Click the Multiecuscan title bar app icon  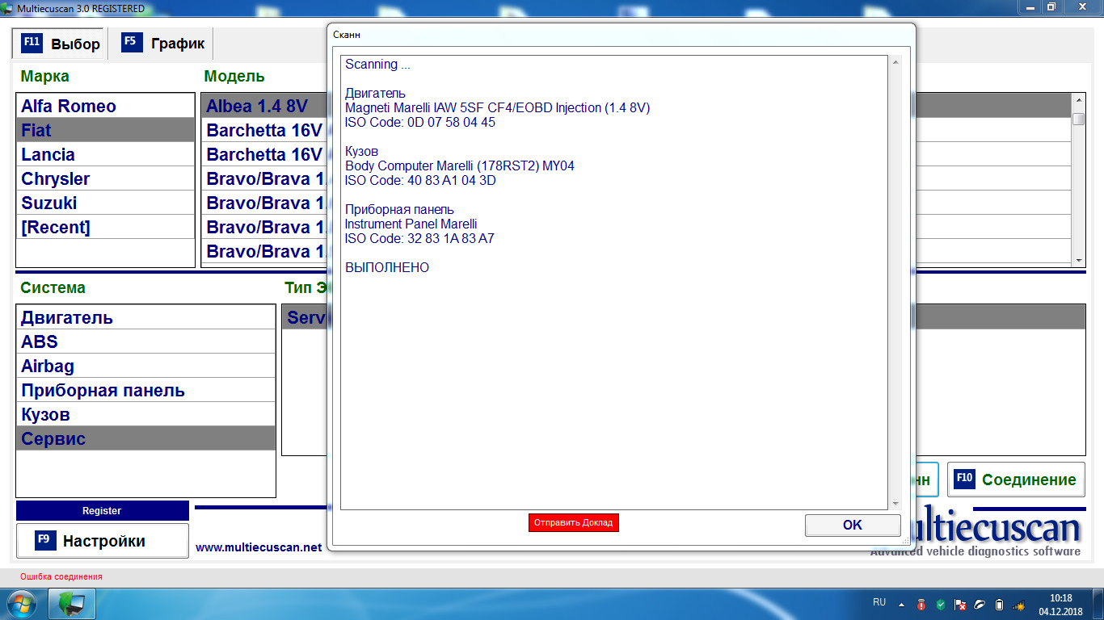pyautogui.click(x=7, y=8)
